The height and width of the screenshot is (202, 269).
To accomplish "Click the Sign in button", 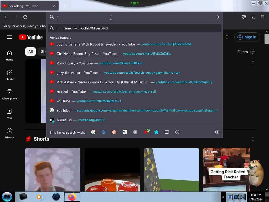I will point(247,37).
